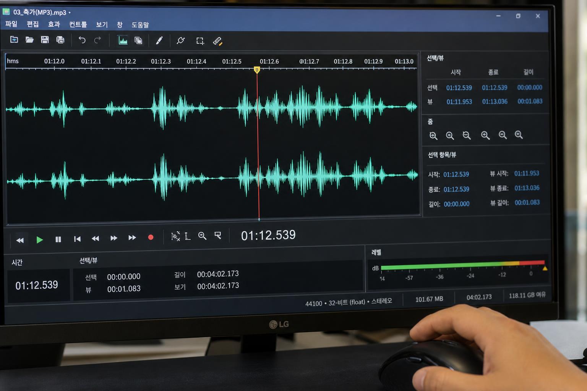
Task: Click the 시간 panel 01:12.539 field
Action: (x=37, y=285)
